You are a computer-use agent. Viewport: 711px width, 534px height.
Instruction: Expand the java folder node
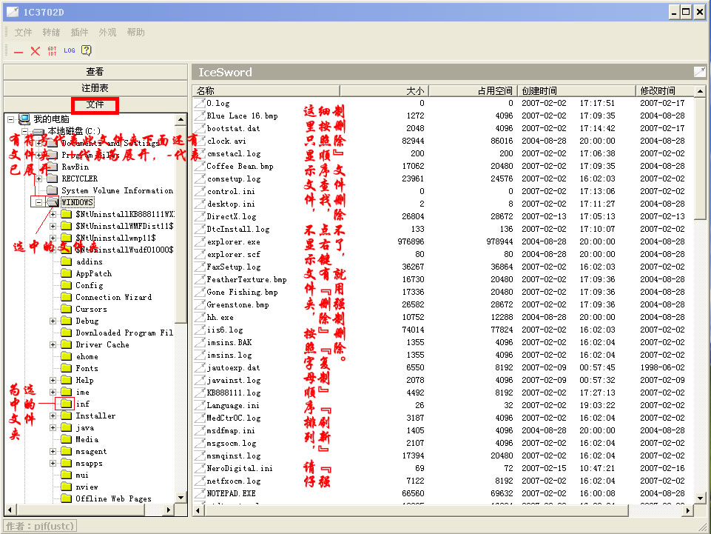53,427
